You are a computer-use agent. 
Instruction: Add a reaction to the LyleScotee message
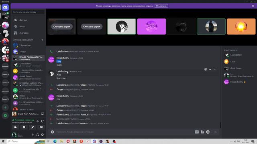pyautogui.click(x=206, y=69)
